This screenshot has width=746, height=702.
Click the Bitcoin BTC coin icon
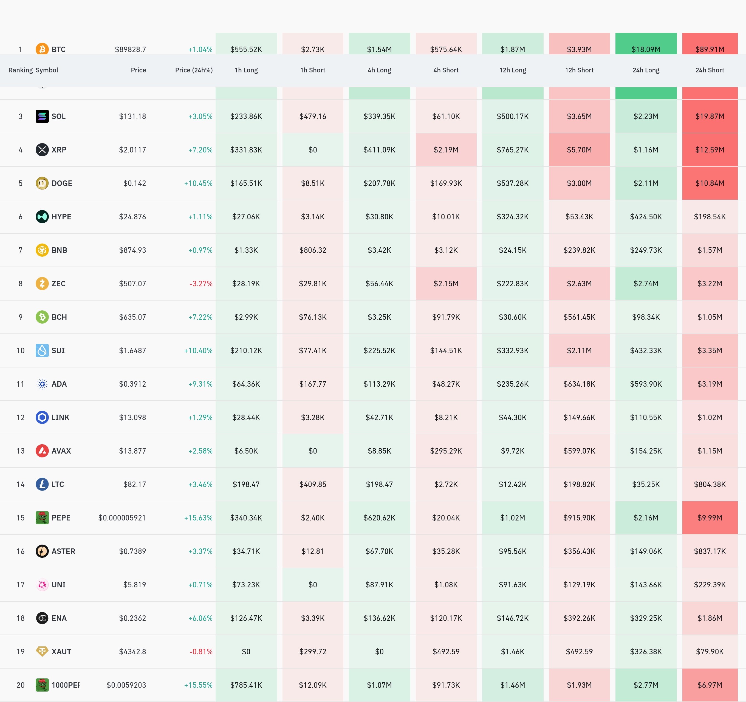tap(42, 49)
